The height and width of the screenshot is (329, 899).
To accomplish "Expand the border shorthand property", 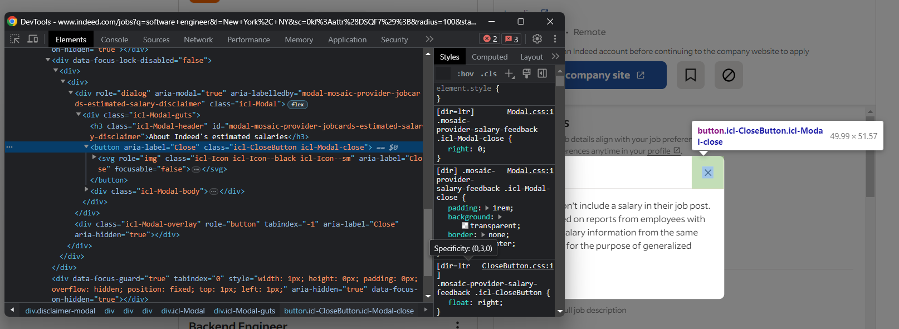I will tap(483, 234).
